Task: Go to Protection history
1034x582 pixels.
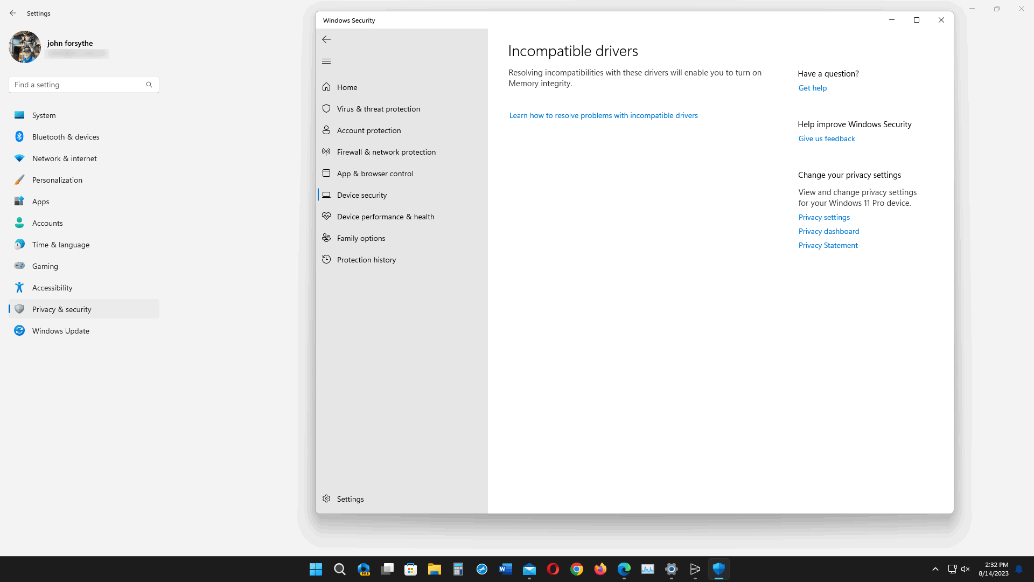Action: click(401, 260)
